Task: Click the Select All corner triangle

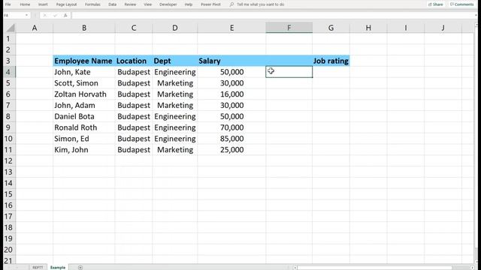Action: [x=10, y=28]
